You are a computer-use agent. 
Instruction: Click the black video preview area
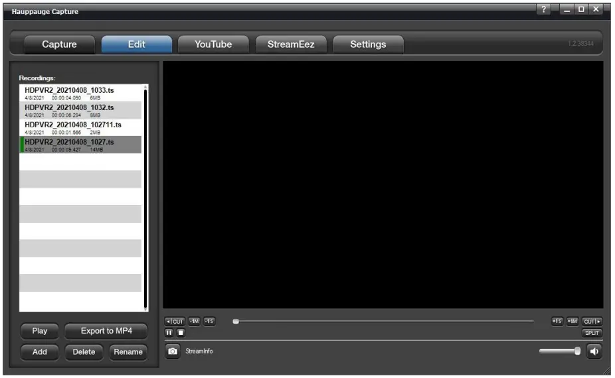pos(383,185)
